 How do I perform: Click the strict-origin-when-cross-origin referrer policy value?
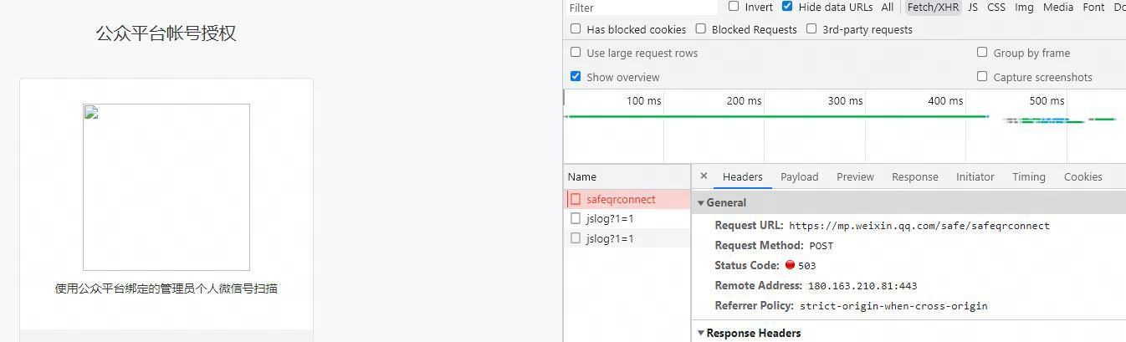click(x=893, y=306)
